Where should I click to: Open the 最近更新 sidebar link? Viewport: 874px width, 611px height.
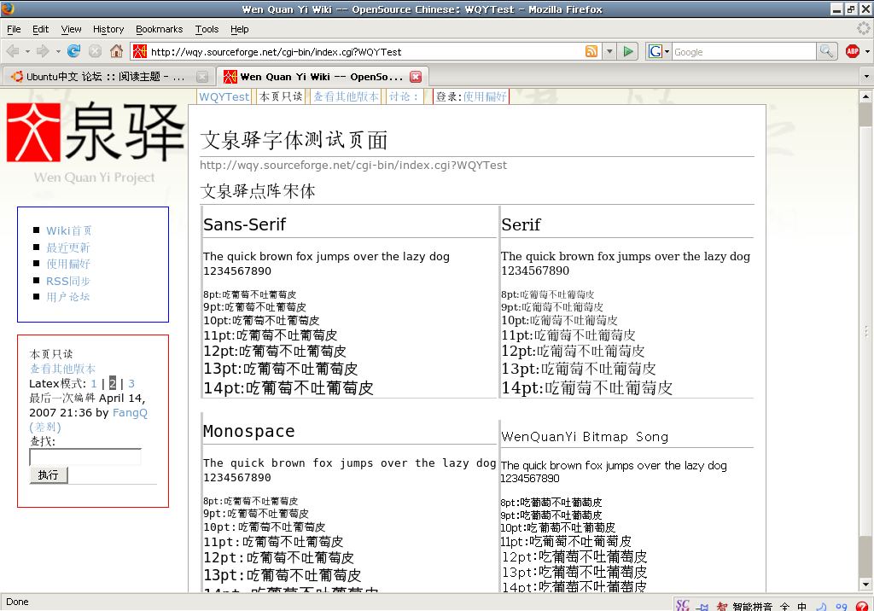(68, 247)
